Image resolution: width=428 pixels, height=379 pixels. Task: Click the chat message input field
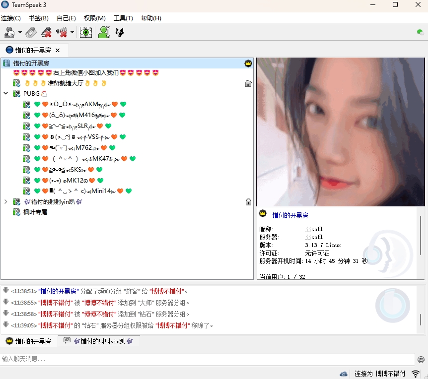pyautogui.click(x=207, y=359)
